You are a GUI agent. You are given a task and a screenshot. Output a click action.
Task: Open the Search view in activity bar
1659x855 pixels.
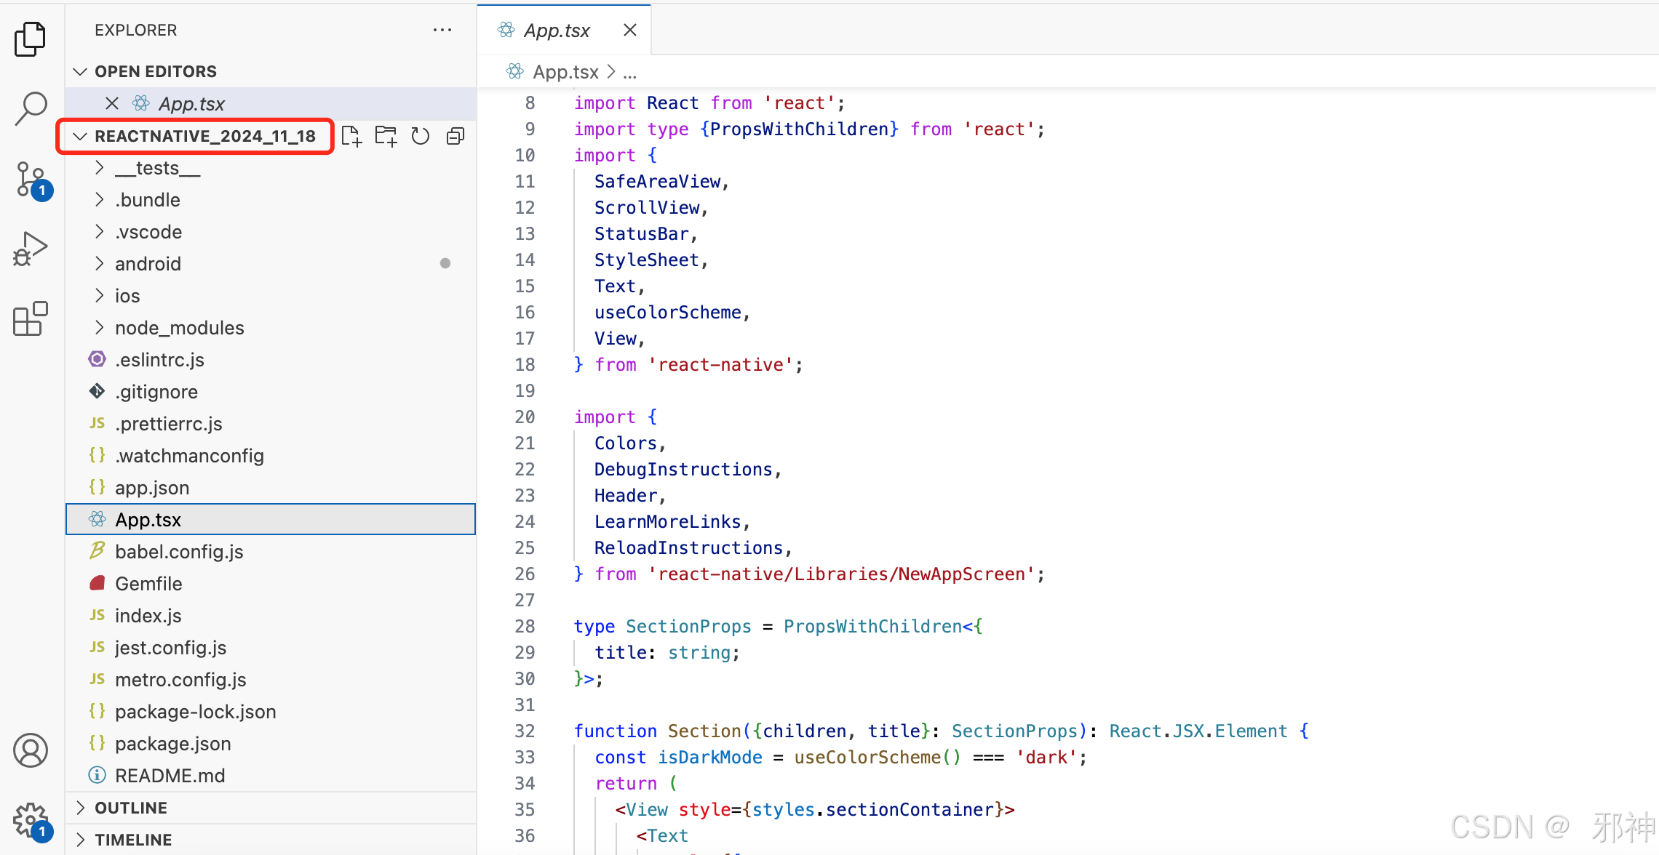click(x=31, y=109)
